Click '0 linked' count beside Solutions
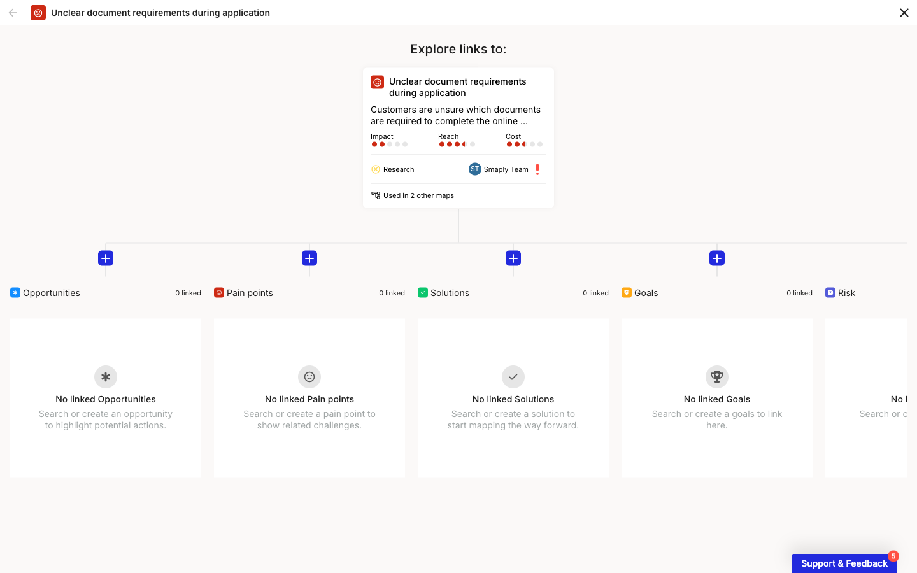917x573 pixels. pos(595,293)
